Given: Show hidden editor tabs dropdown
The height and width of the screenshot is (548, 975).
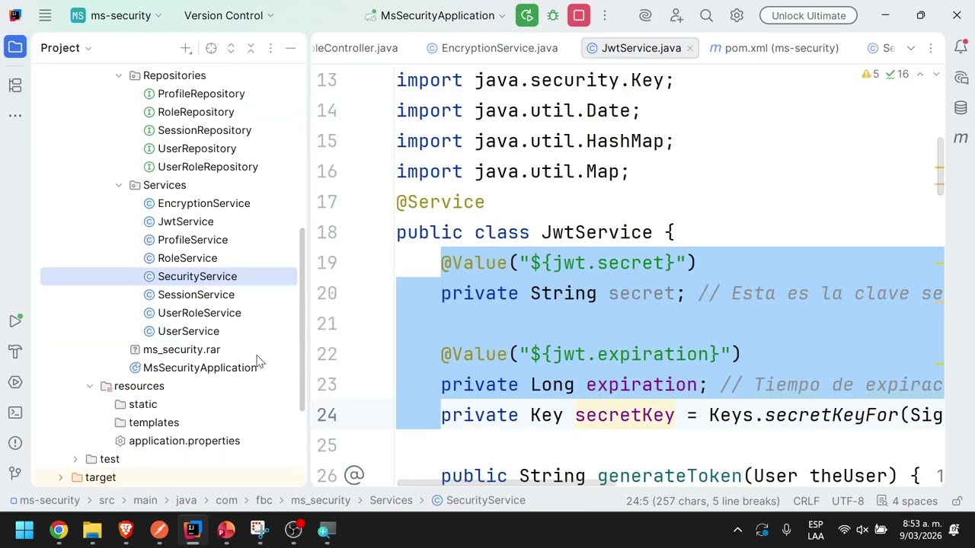Looking at the screenshot, I should point(911,48).
